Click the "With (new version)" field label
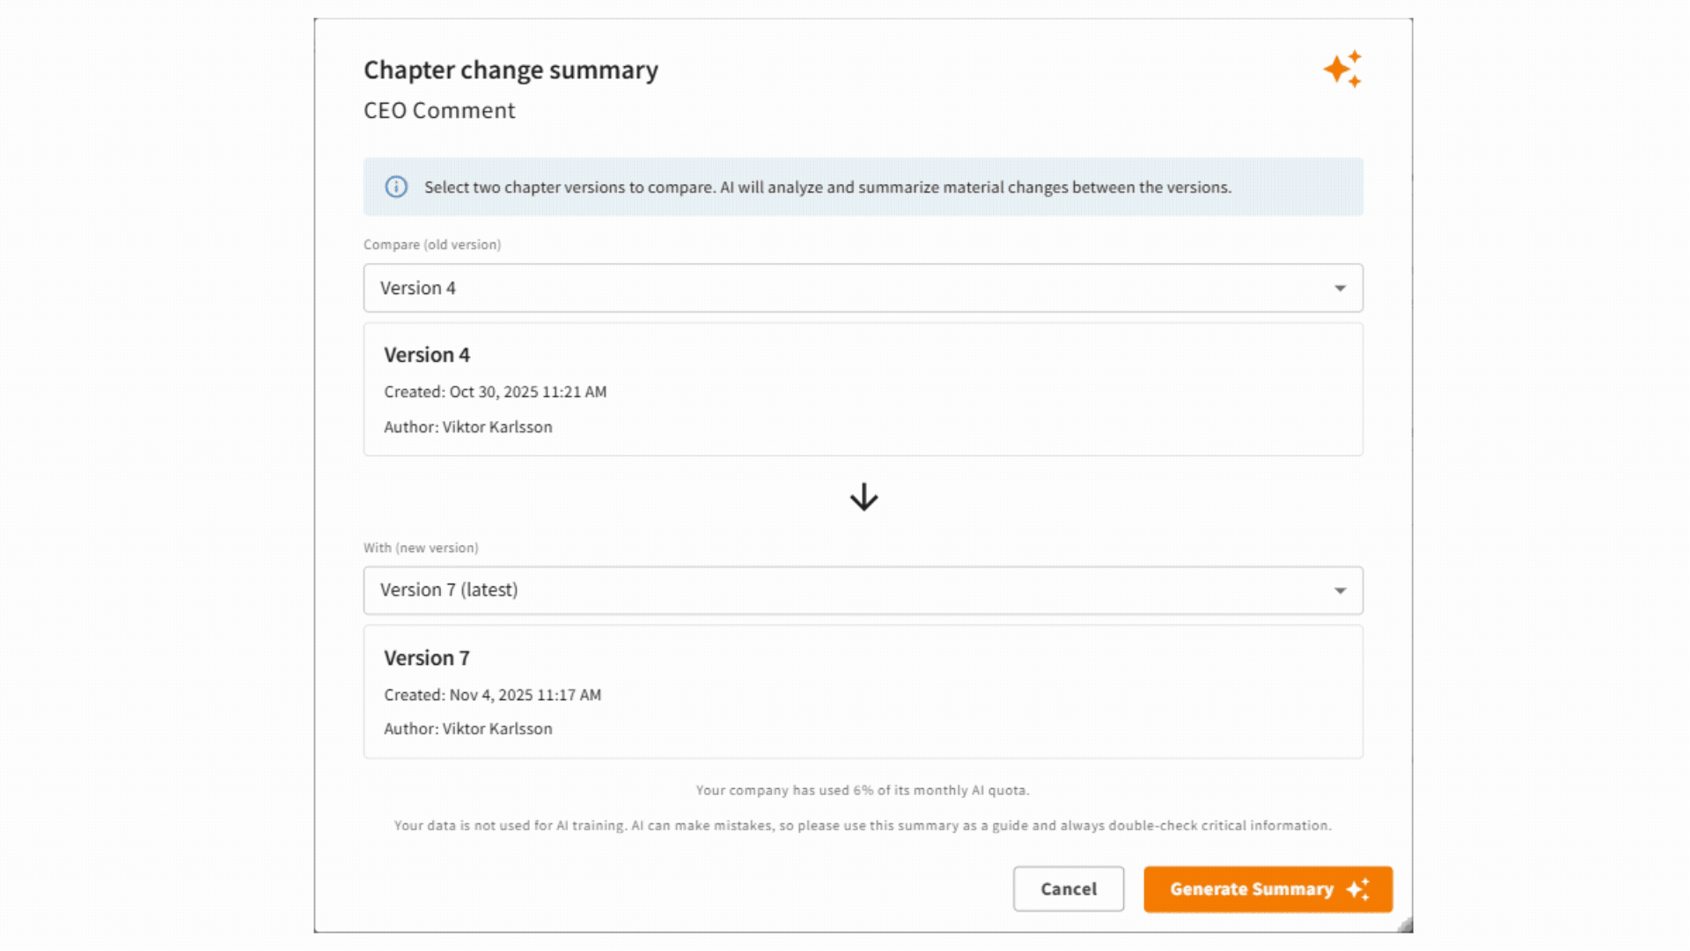This screenshot has height=951, width=1690. pyautogui.click(x=421, y=548)
